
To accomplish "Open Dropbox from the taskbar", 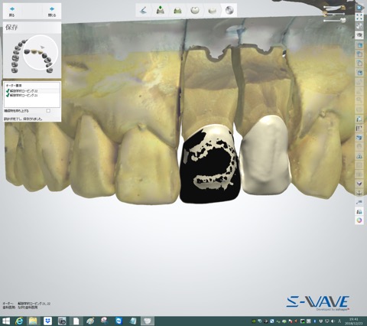I will [x=47, y=321].
